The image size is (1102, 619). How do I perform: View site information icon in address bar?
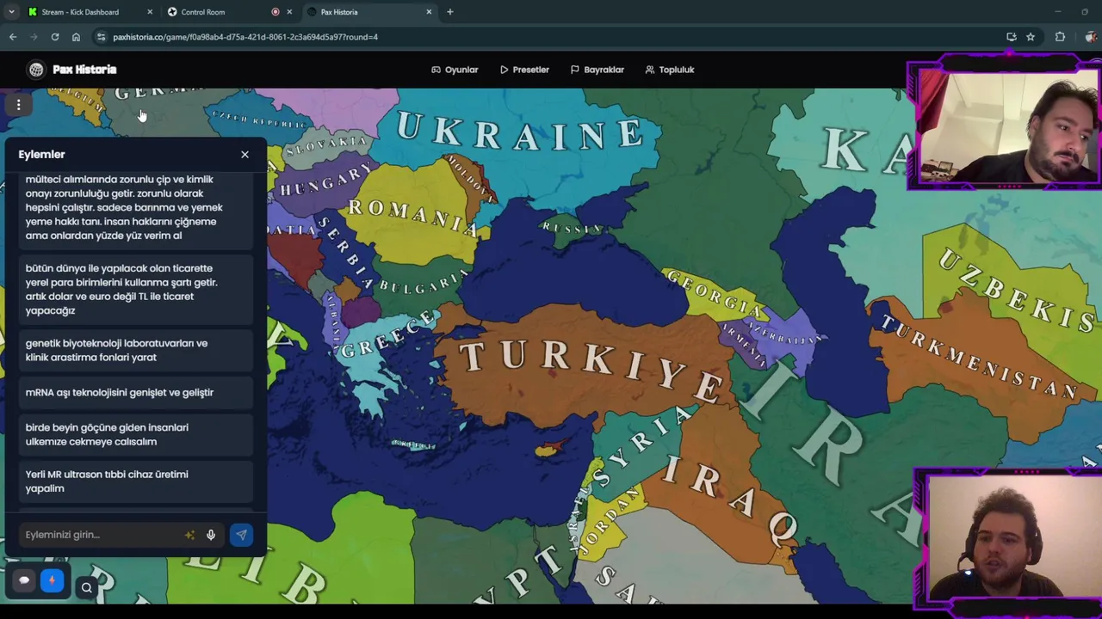[x=102, y=37]
